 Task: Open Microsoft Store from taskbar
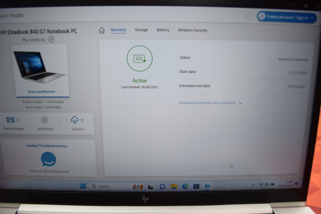coord(196,186)
